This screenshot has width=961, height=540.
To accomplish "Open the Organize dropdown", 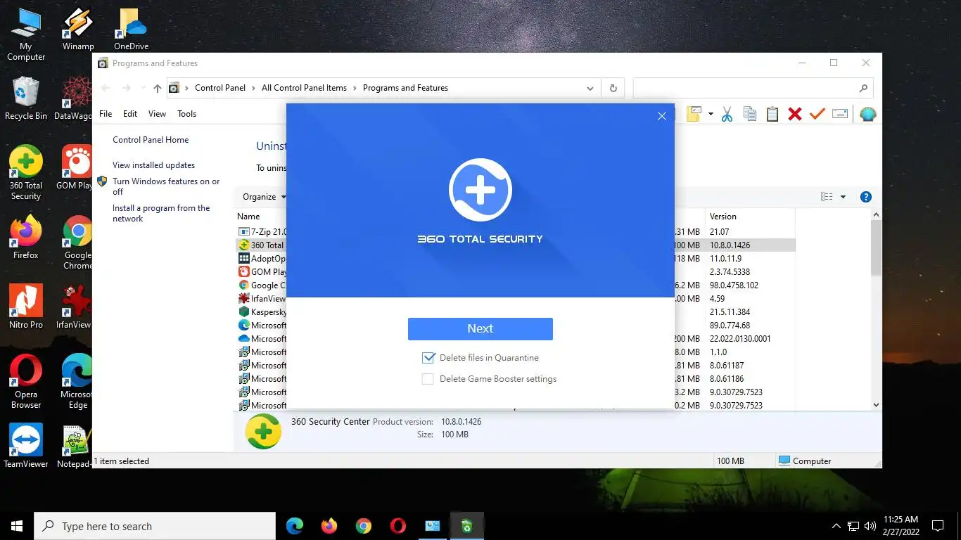I will pyautogui.click(x=264, y=197).
